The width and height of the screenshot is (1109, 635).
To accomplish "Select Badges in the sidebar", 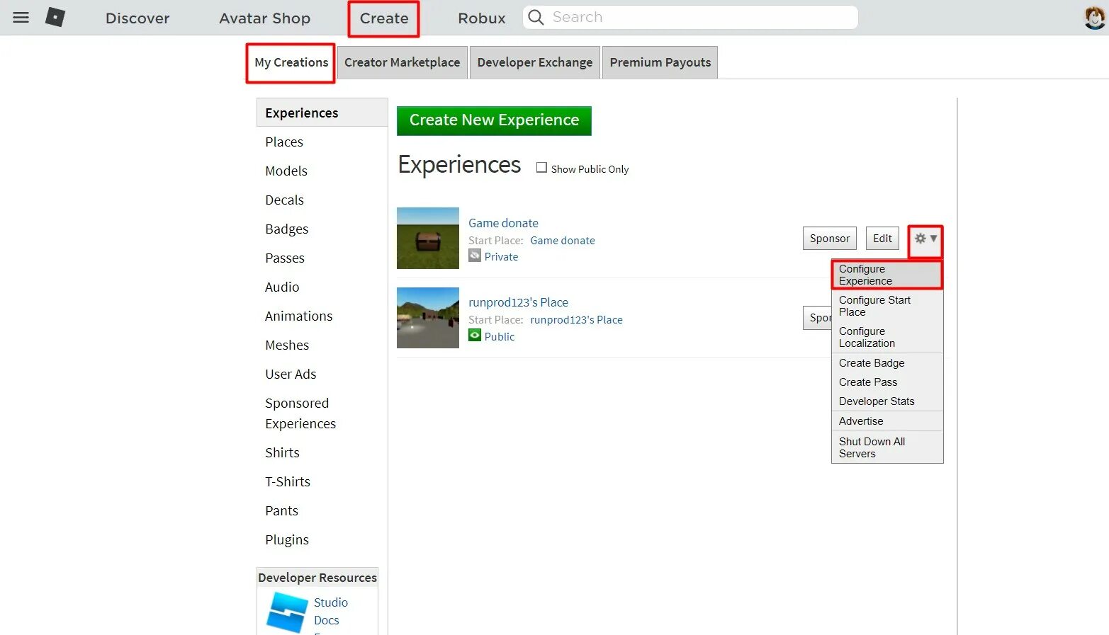I will click(286, 229).
